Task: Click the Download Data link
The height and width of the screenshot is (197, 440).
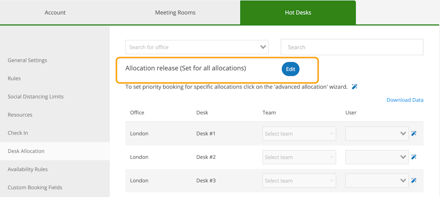Action: click(405, 100)
